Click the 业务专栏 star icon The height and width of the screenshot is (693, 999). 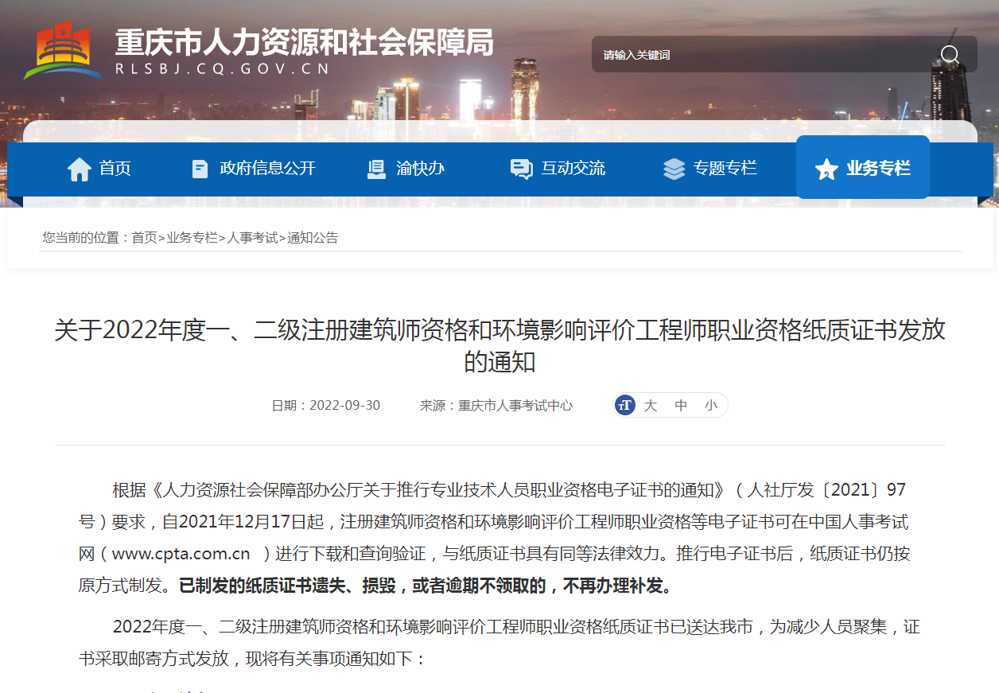pyautogui.click(x=826, y=169)
